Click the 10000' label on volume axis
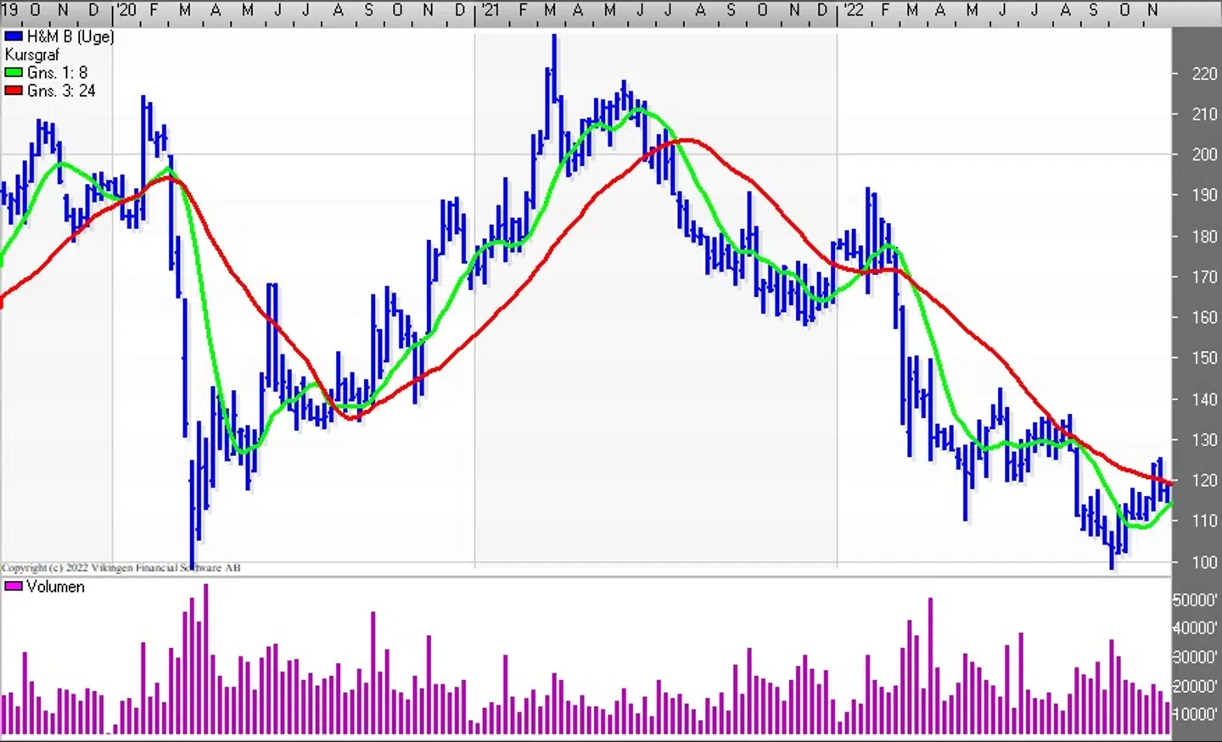Image resolution: width=1222 pixels, height=742 pixels. (x=1195, y=714)
